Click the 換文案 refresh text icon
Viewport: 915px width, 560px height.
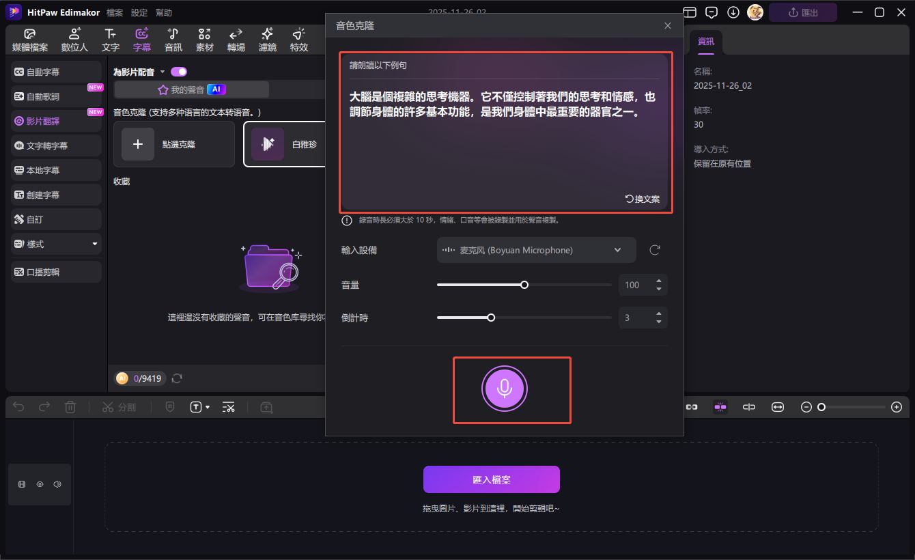click(x=642, y=199)
